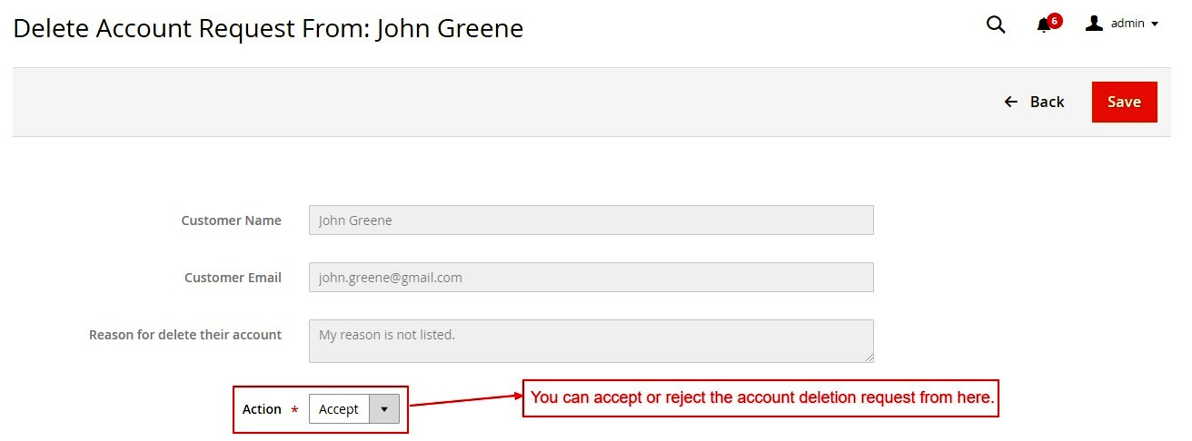Click the Action dropdown arrow button

click(x=384, y=409)
